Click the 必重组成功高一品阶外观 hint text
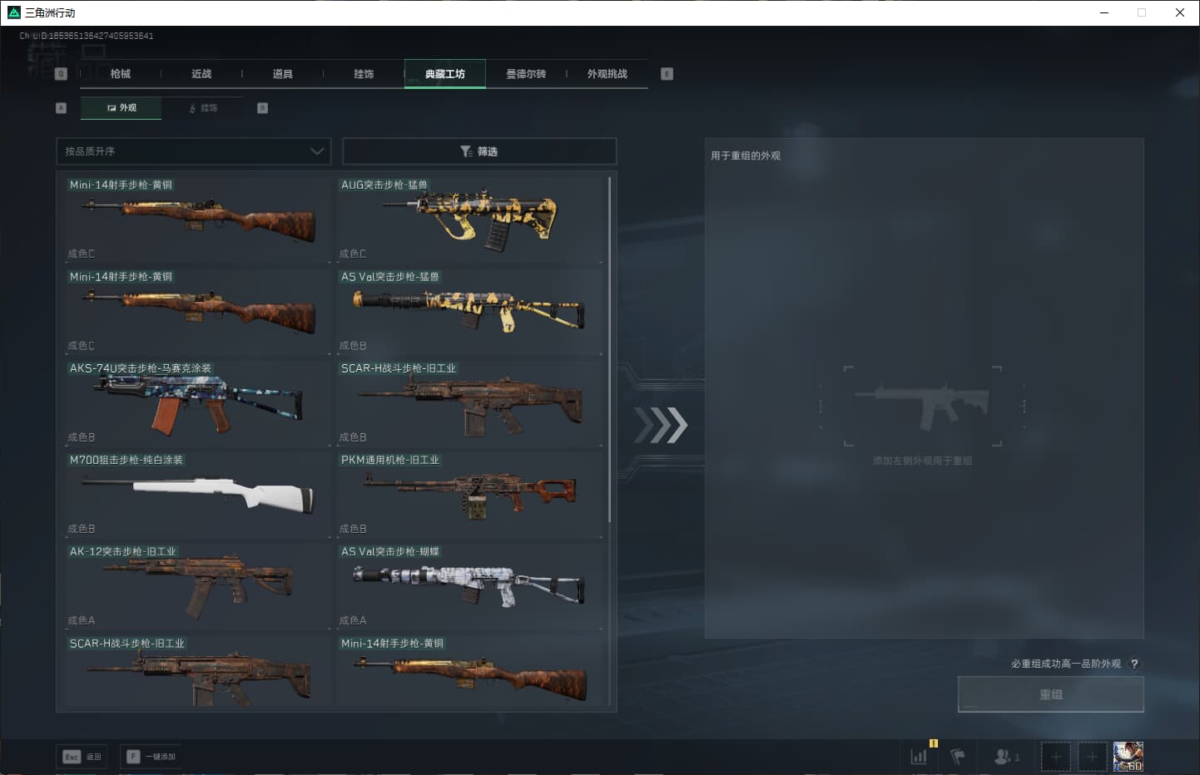1200x775 pixels. [1066, 664]
